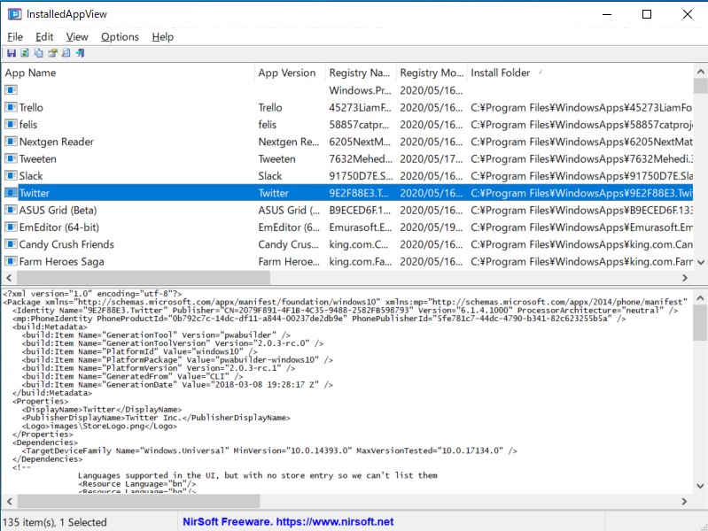Click Slack's install folder path
Viewport: 708px width, 531px height.
tap(581, 176)
